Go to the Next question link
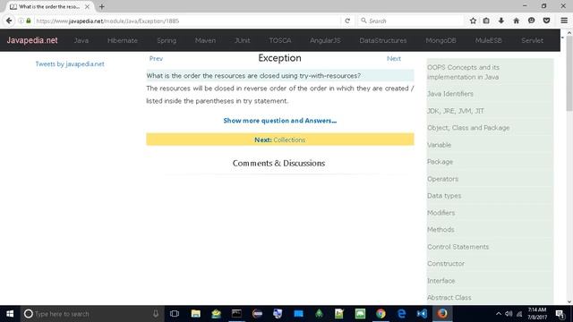Viewport: 573px width, 322px height. (x=394, y=58)
